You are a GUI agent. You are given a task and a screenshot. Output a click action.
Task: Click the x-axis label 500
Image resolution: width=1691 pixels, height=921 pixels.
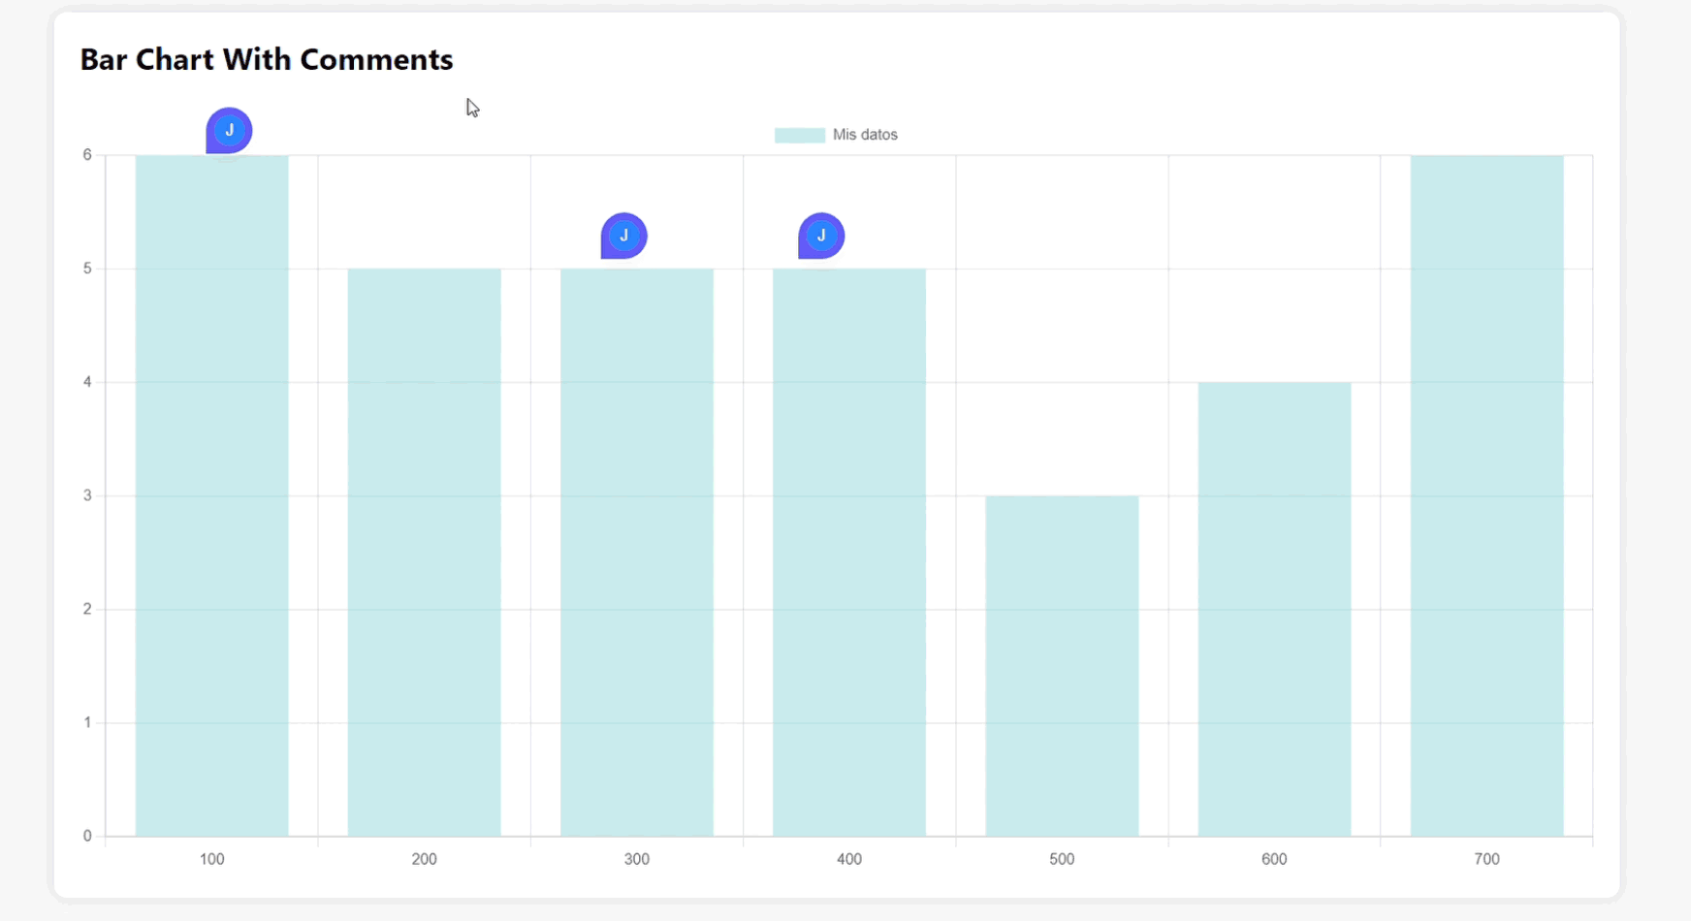pos(1062,859)
